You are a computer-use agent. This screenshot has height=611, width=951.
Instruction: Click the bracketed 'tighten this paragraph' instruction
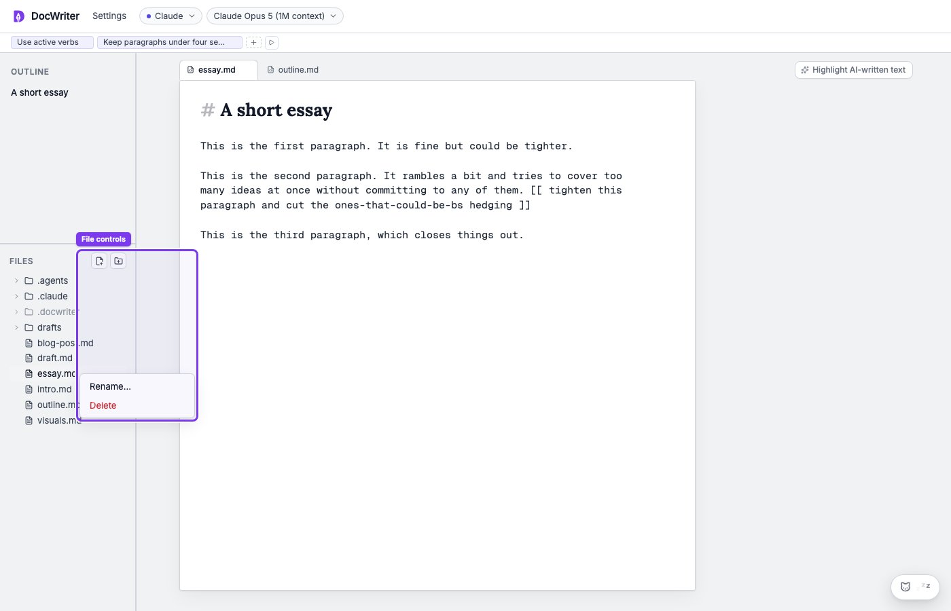411,198
